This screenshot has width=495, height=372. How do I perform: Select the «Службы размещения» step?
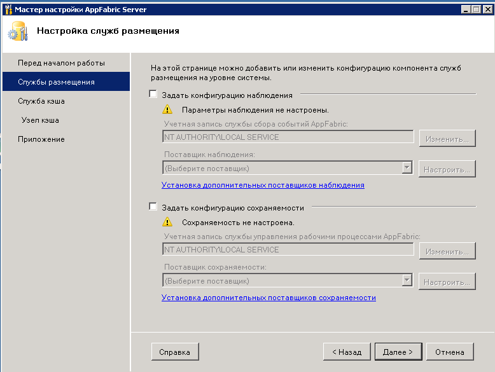click(56, 82)
